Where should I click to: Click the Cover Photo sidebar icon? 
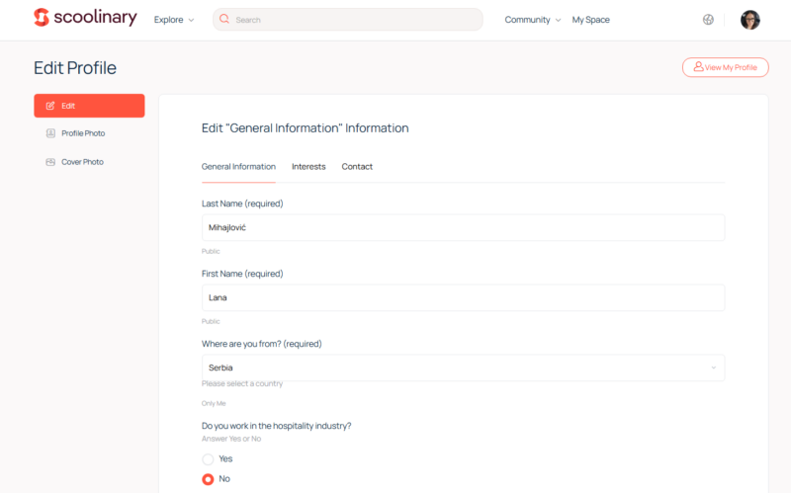[x=50, y=162]
